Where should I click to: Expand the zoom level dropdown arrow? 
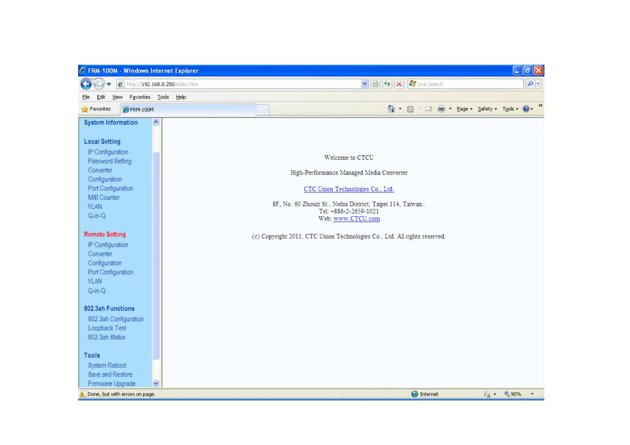coord(532,394)
